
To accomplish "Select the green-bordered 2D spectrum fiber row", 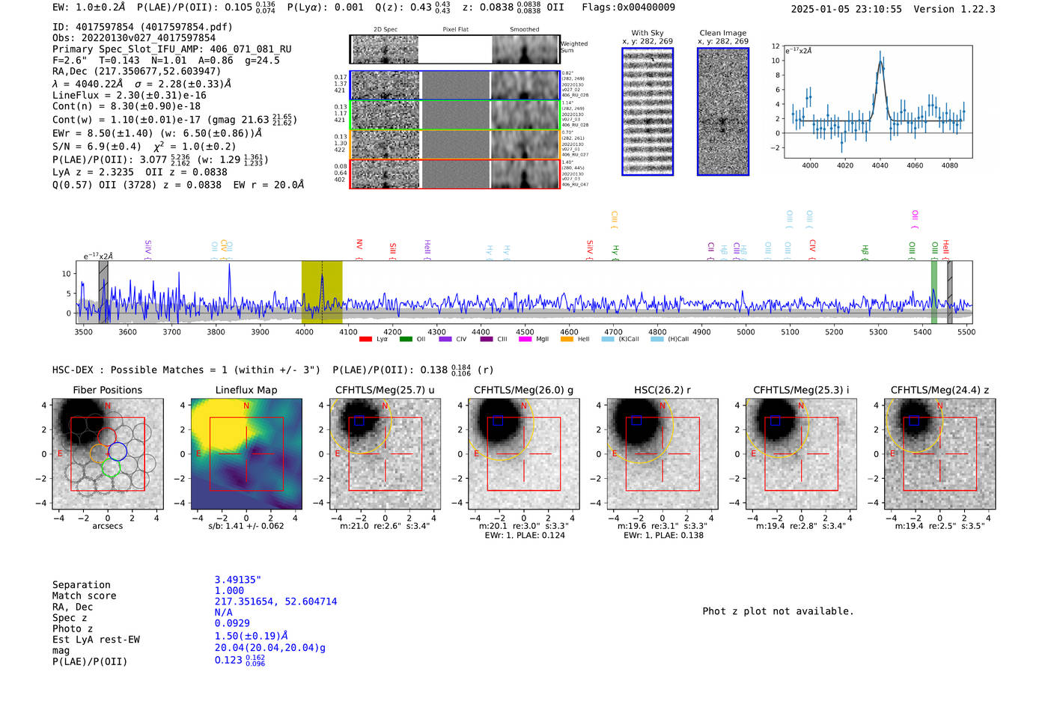I will 454,114.
